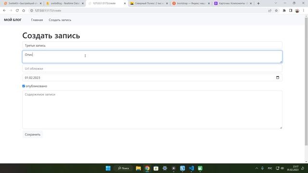Click the page vertical scrollbar
Viewport: 308px width, 173px height.
point(306,81)
